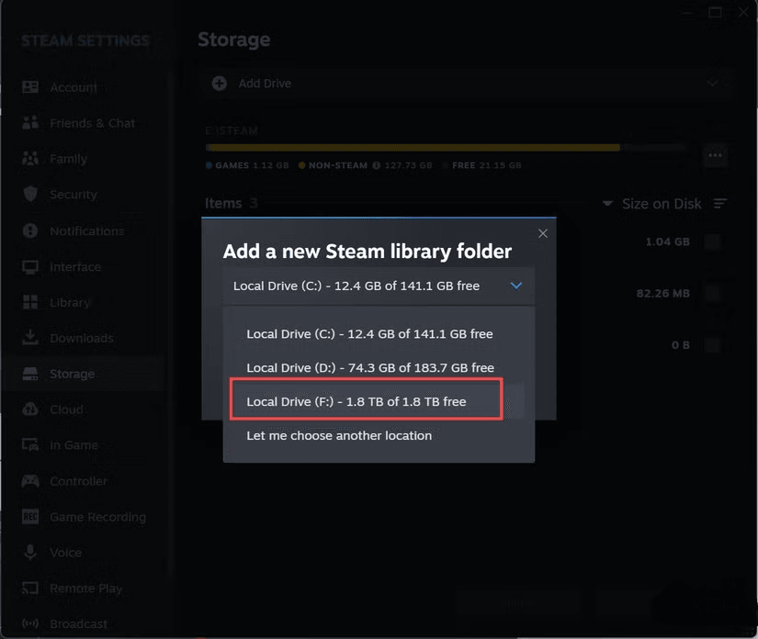Check the box beside 1.04 GB item

(712, 242)
